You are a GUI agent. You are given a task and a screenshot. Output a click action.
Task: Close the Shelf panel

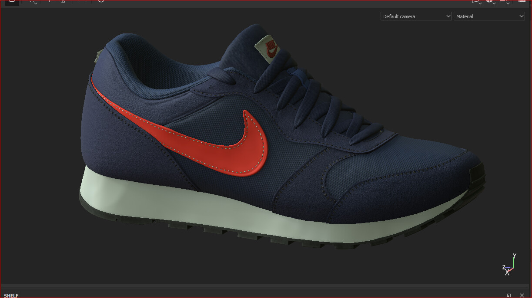[x=522, y=295]
